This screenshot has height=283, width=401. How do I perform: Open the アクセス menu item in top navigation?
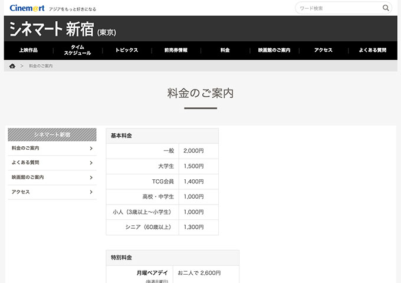pos(323,50)
